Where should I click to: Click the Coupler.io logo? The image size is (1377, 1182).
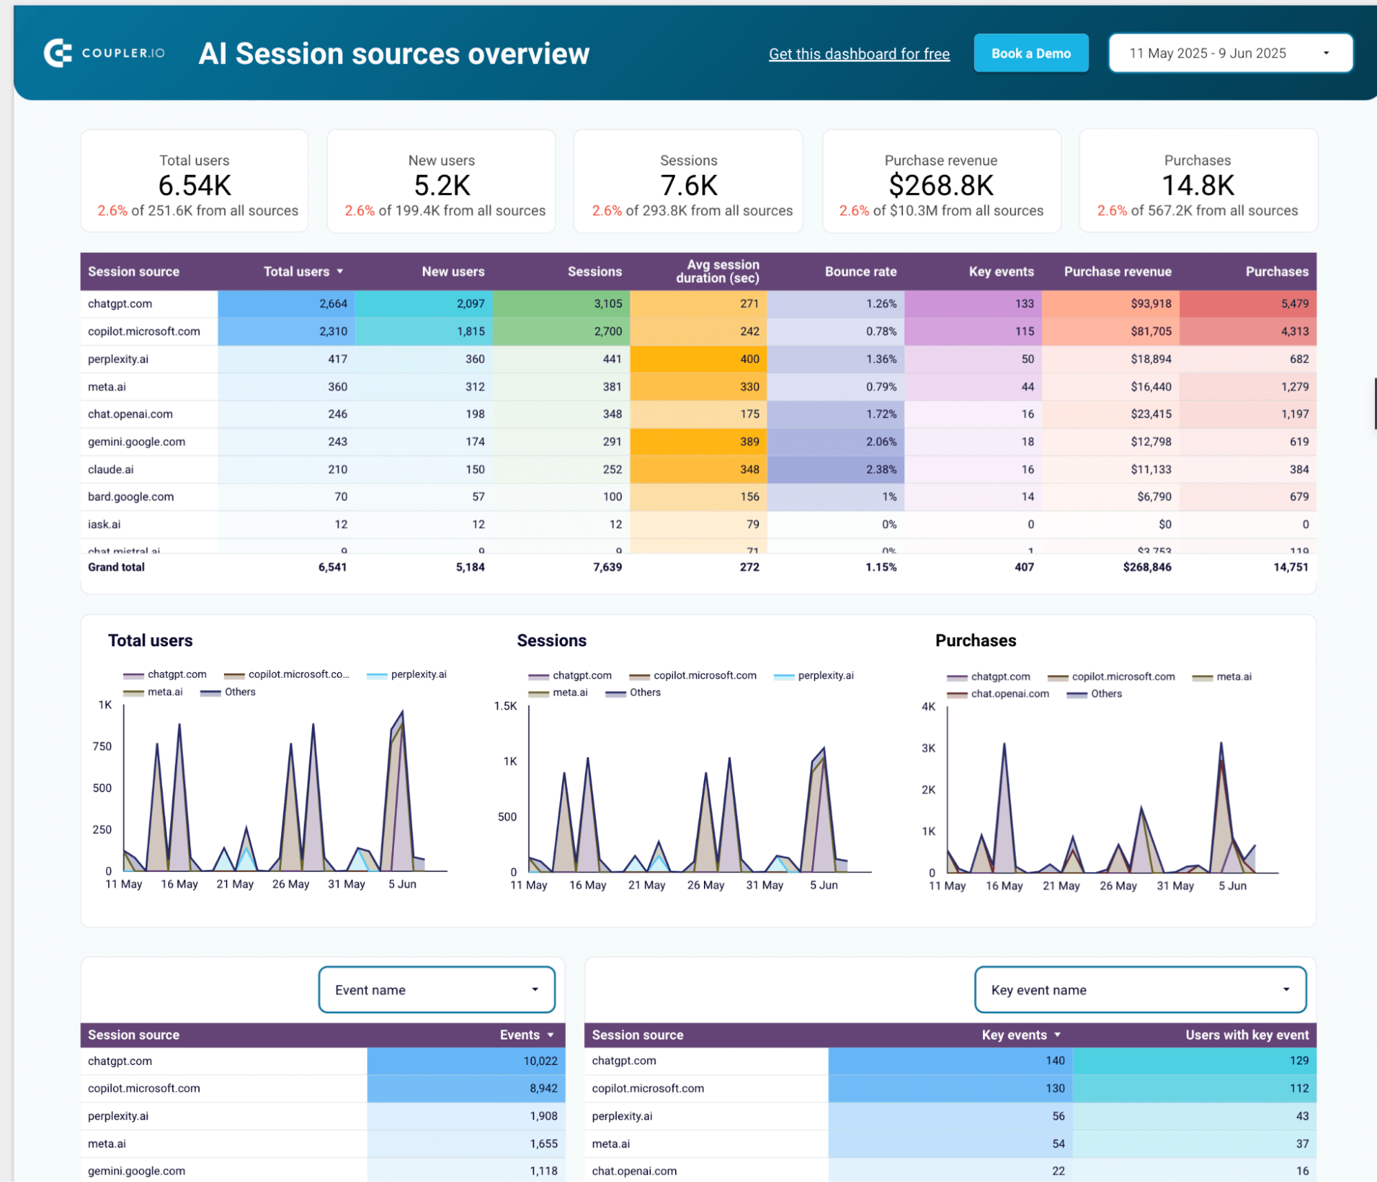(x=105, y=53)
